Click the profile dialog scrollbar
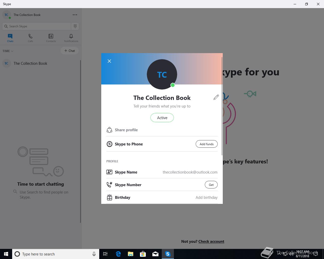Image resolution: width=324 pixels, height=259 pixels. point(222,106)
